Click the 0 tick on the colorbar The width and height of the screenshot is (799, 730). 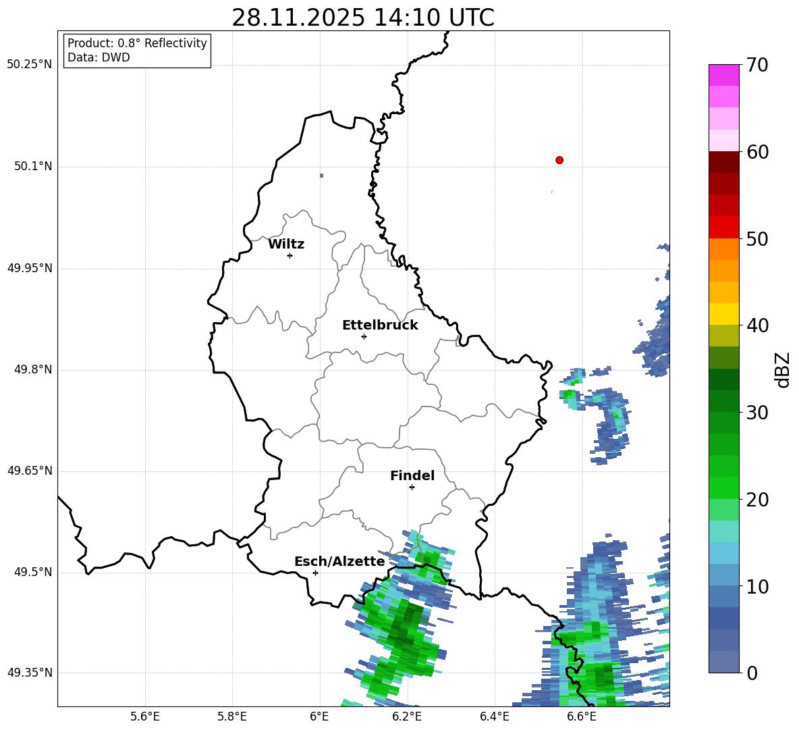pos(752,673)
